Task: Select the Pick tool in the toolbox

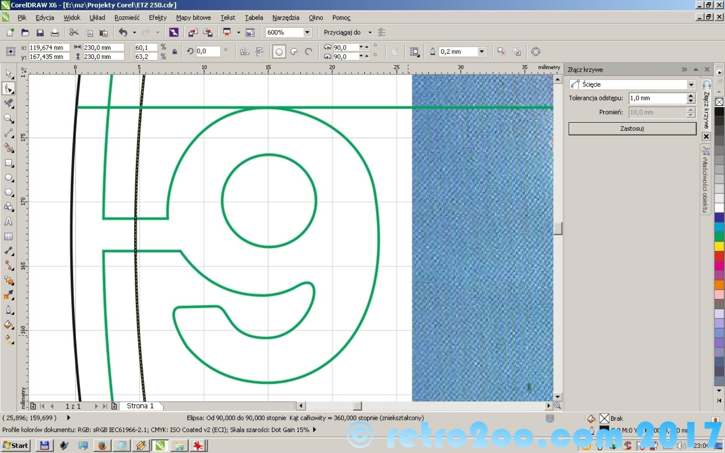Action: pos(8,74)
